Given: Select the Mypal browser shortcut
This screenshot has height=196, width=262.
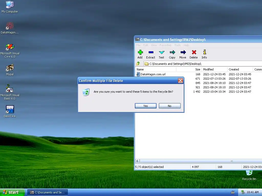Looking at the screenshot, I should click(10, 70).
